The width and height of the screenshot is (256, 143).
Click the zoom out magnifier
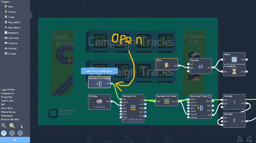coord(12,126)
